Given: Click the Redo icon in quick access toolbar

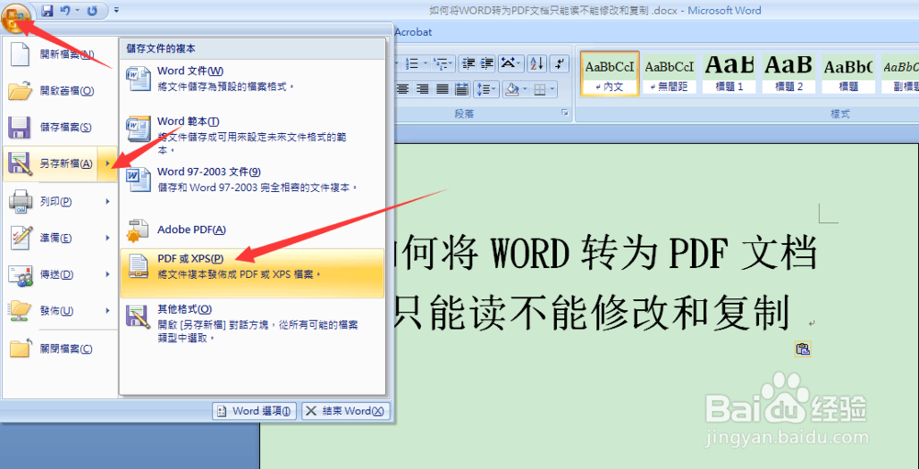Looking at the screenshot, I should (92, 10).
